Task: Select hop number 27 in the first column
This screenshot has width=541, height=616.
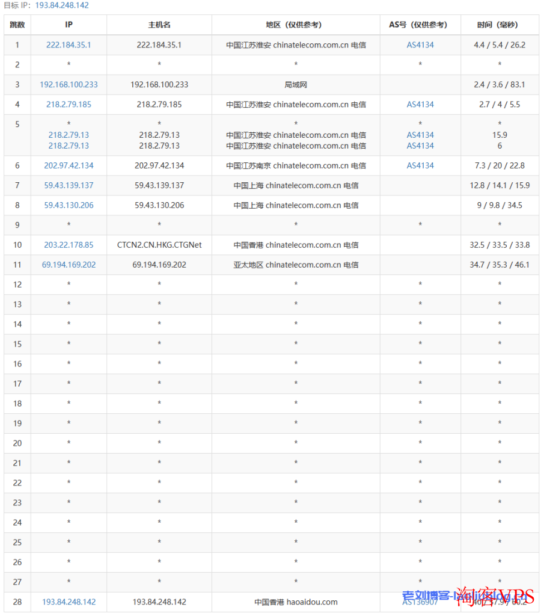Action: tap(17, 582)
